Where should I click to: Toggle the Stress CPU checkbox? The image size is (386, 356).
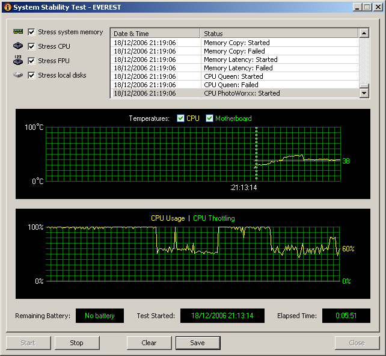point(31,46)
